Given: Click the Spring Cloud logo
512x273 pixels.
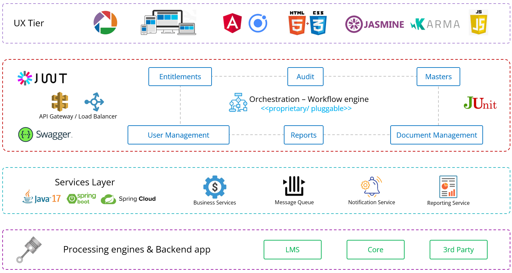Looking at the screenshot, I should 128,199.
